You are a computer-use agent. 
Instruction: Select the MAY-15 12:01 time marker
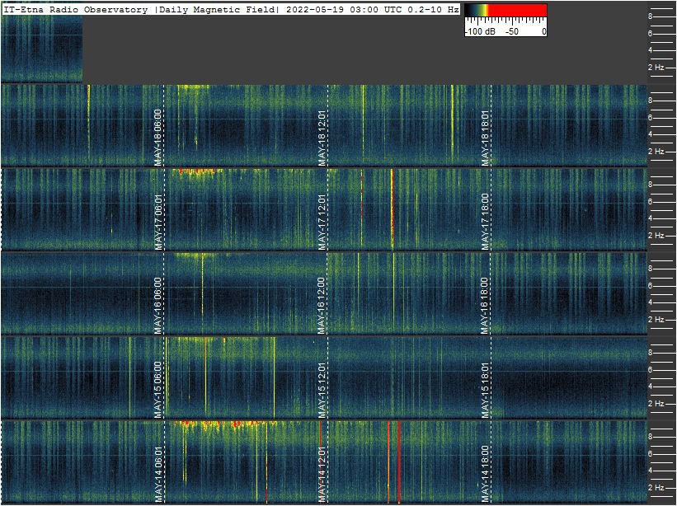point(322,390)
